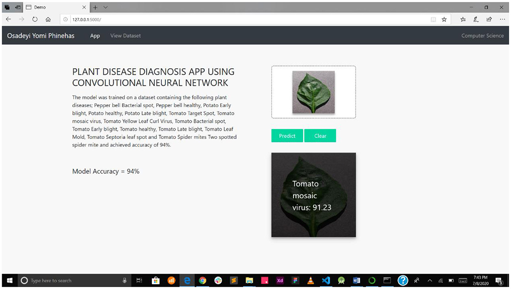Open Edge settings via the ellipsis menu
The width and height of the screenshot is (511, 289).
pyautogui.click(x=502, y=19)
